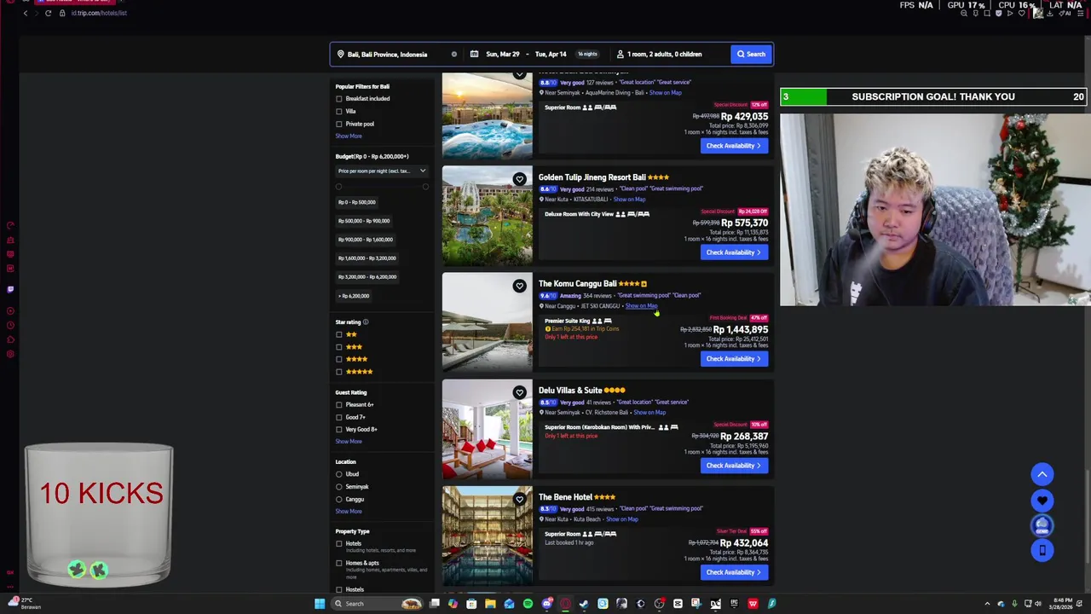Screen dimensions: 1091x614
Task: Adjust the right budget slider handle
Action: pos(425,187)
